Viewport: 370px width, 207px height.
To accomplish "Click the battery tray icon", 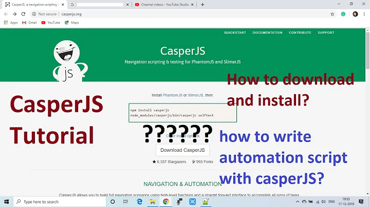I will [311, 201].
